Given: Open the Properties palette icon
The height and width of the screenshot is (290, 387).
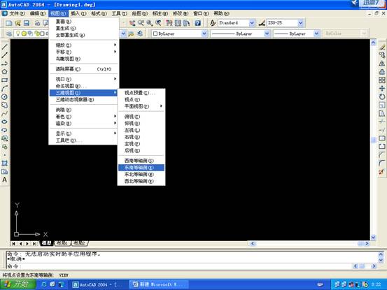Looking at the screenshot, I should tap(169, 23).
